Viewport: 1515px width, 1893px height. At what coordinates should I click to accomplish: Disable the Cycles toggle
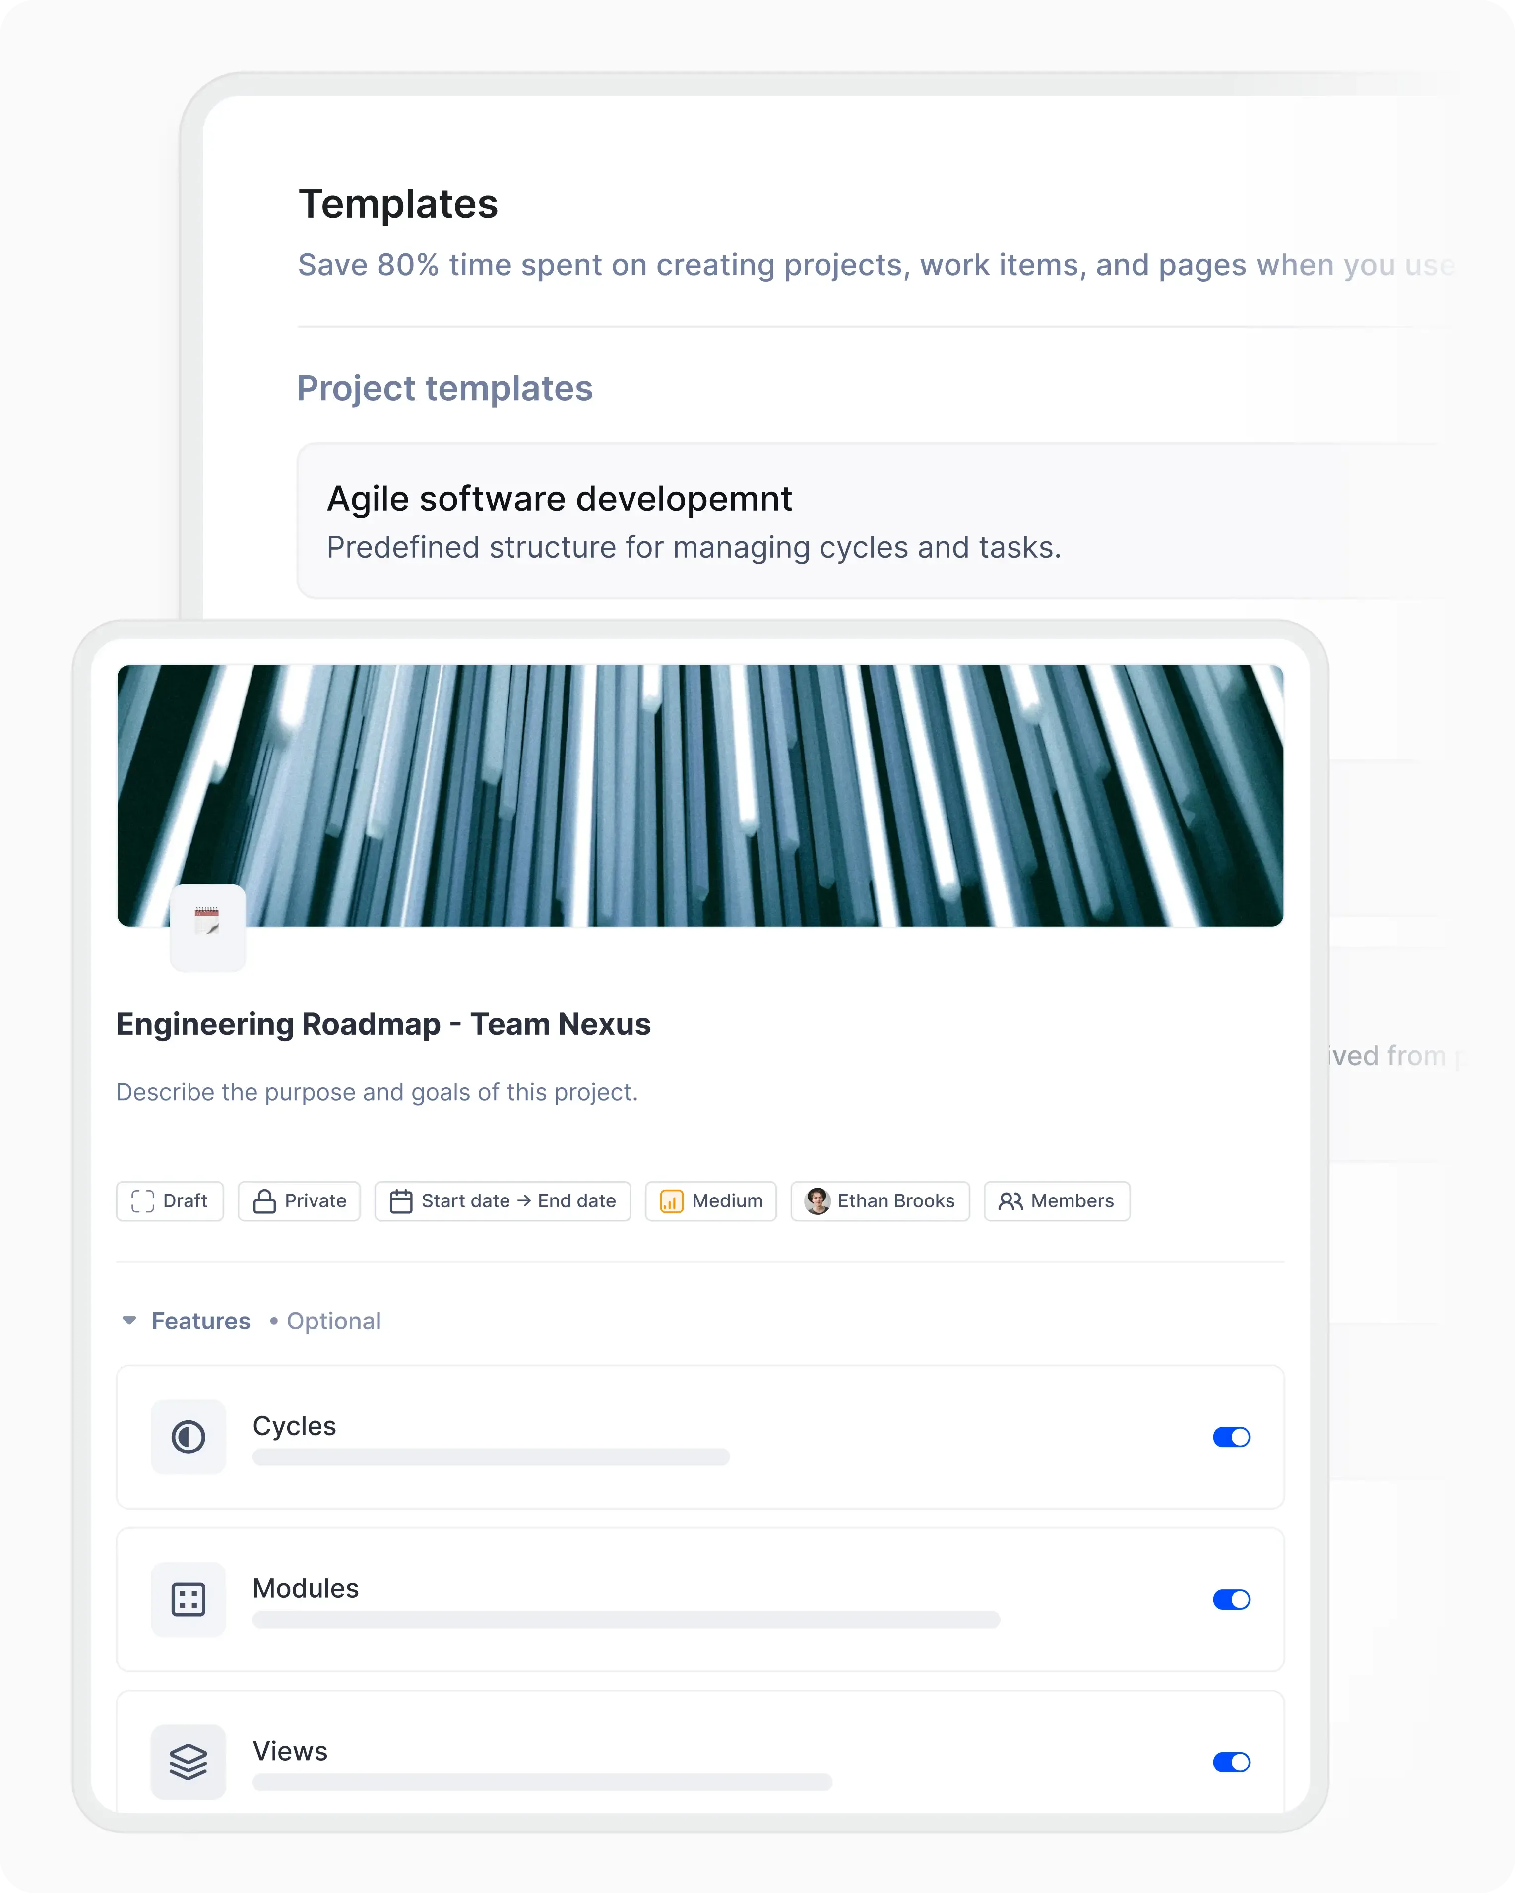pyautogui.click(x=1233, y=1437)
